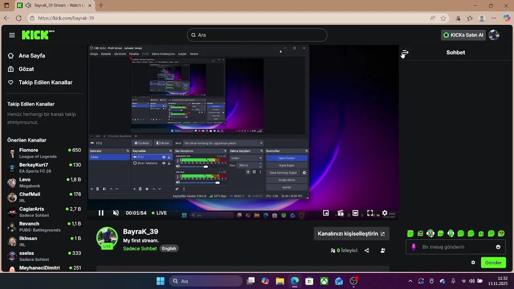Click the Gönder send button
Image resolution: width=514 pixels, height=289 pixels.
tap(494, 263)
